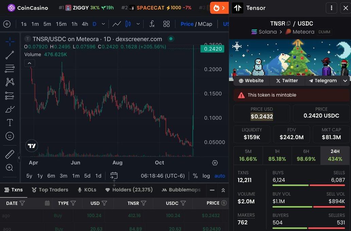Open the candle chart type dropdown
351x231 pixels.
coord(138,24)
